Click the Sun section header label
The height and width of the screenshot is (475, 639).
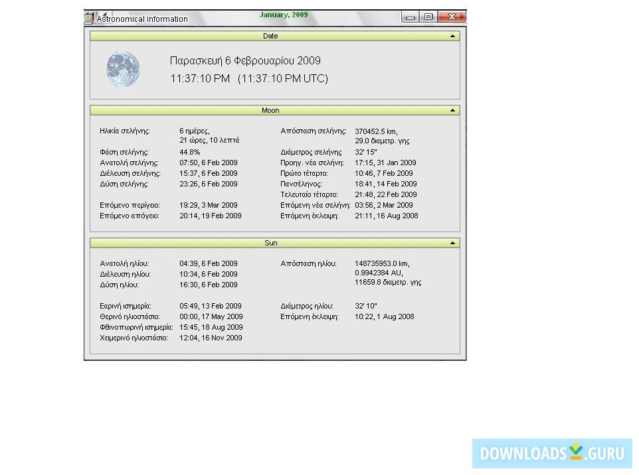270,243
